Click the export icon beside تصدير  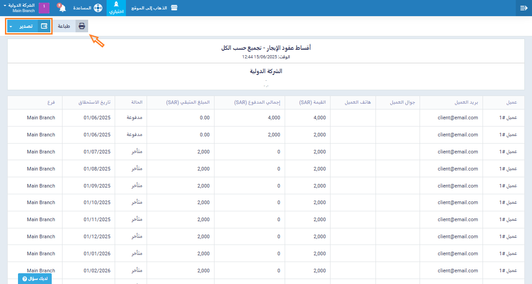(x=44, y=26)
